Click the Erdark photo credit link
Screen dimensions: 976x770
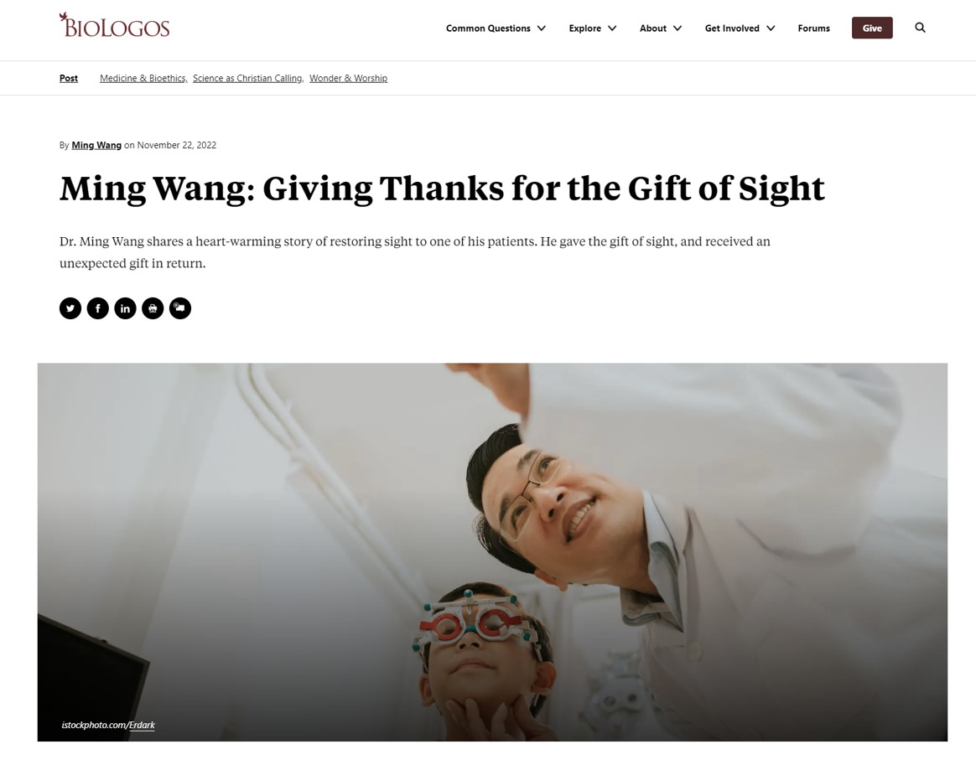click(x=142, y=726)
